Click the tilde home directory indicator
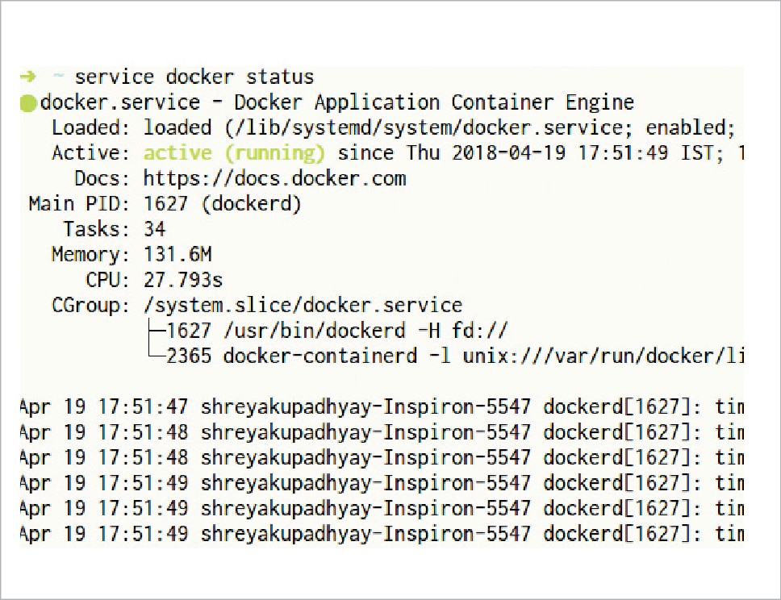The image size is (781, 600). point(58,77)
